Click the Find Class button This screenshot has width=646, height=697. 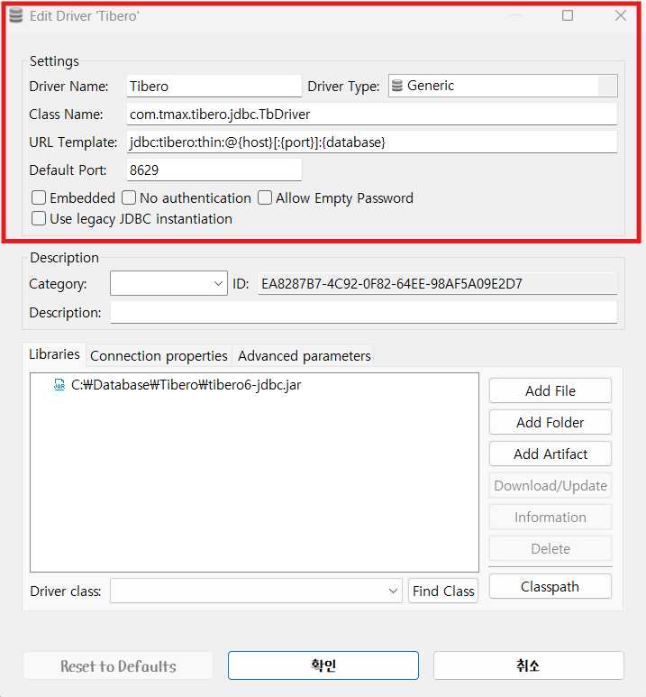443,591
